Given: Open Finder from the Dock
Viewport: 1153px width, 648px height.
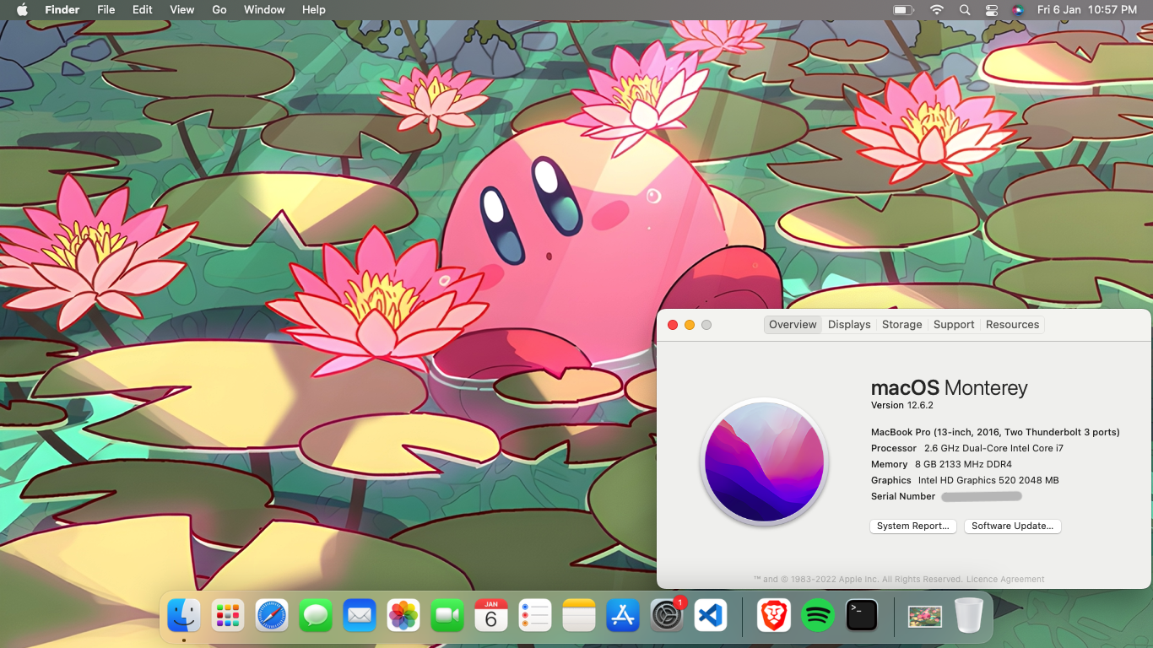Looking at the screenshot, I should (x=184, y=615).
